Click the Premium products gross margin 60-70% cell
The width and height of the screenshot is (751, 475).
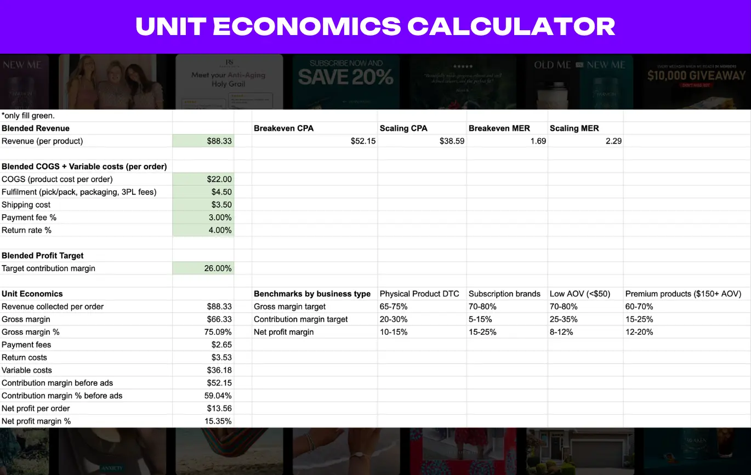click(639, 307)
